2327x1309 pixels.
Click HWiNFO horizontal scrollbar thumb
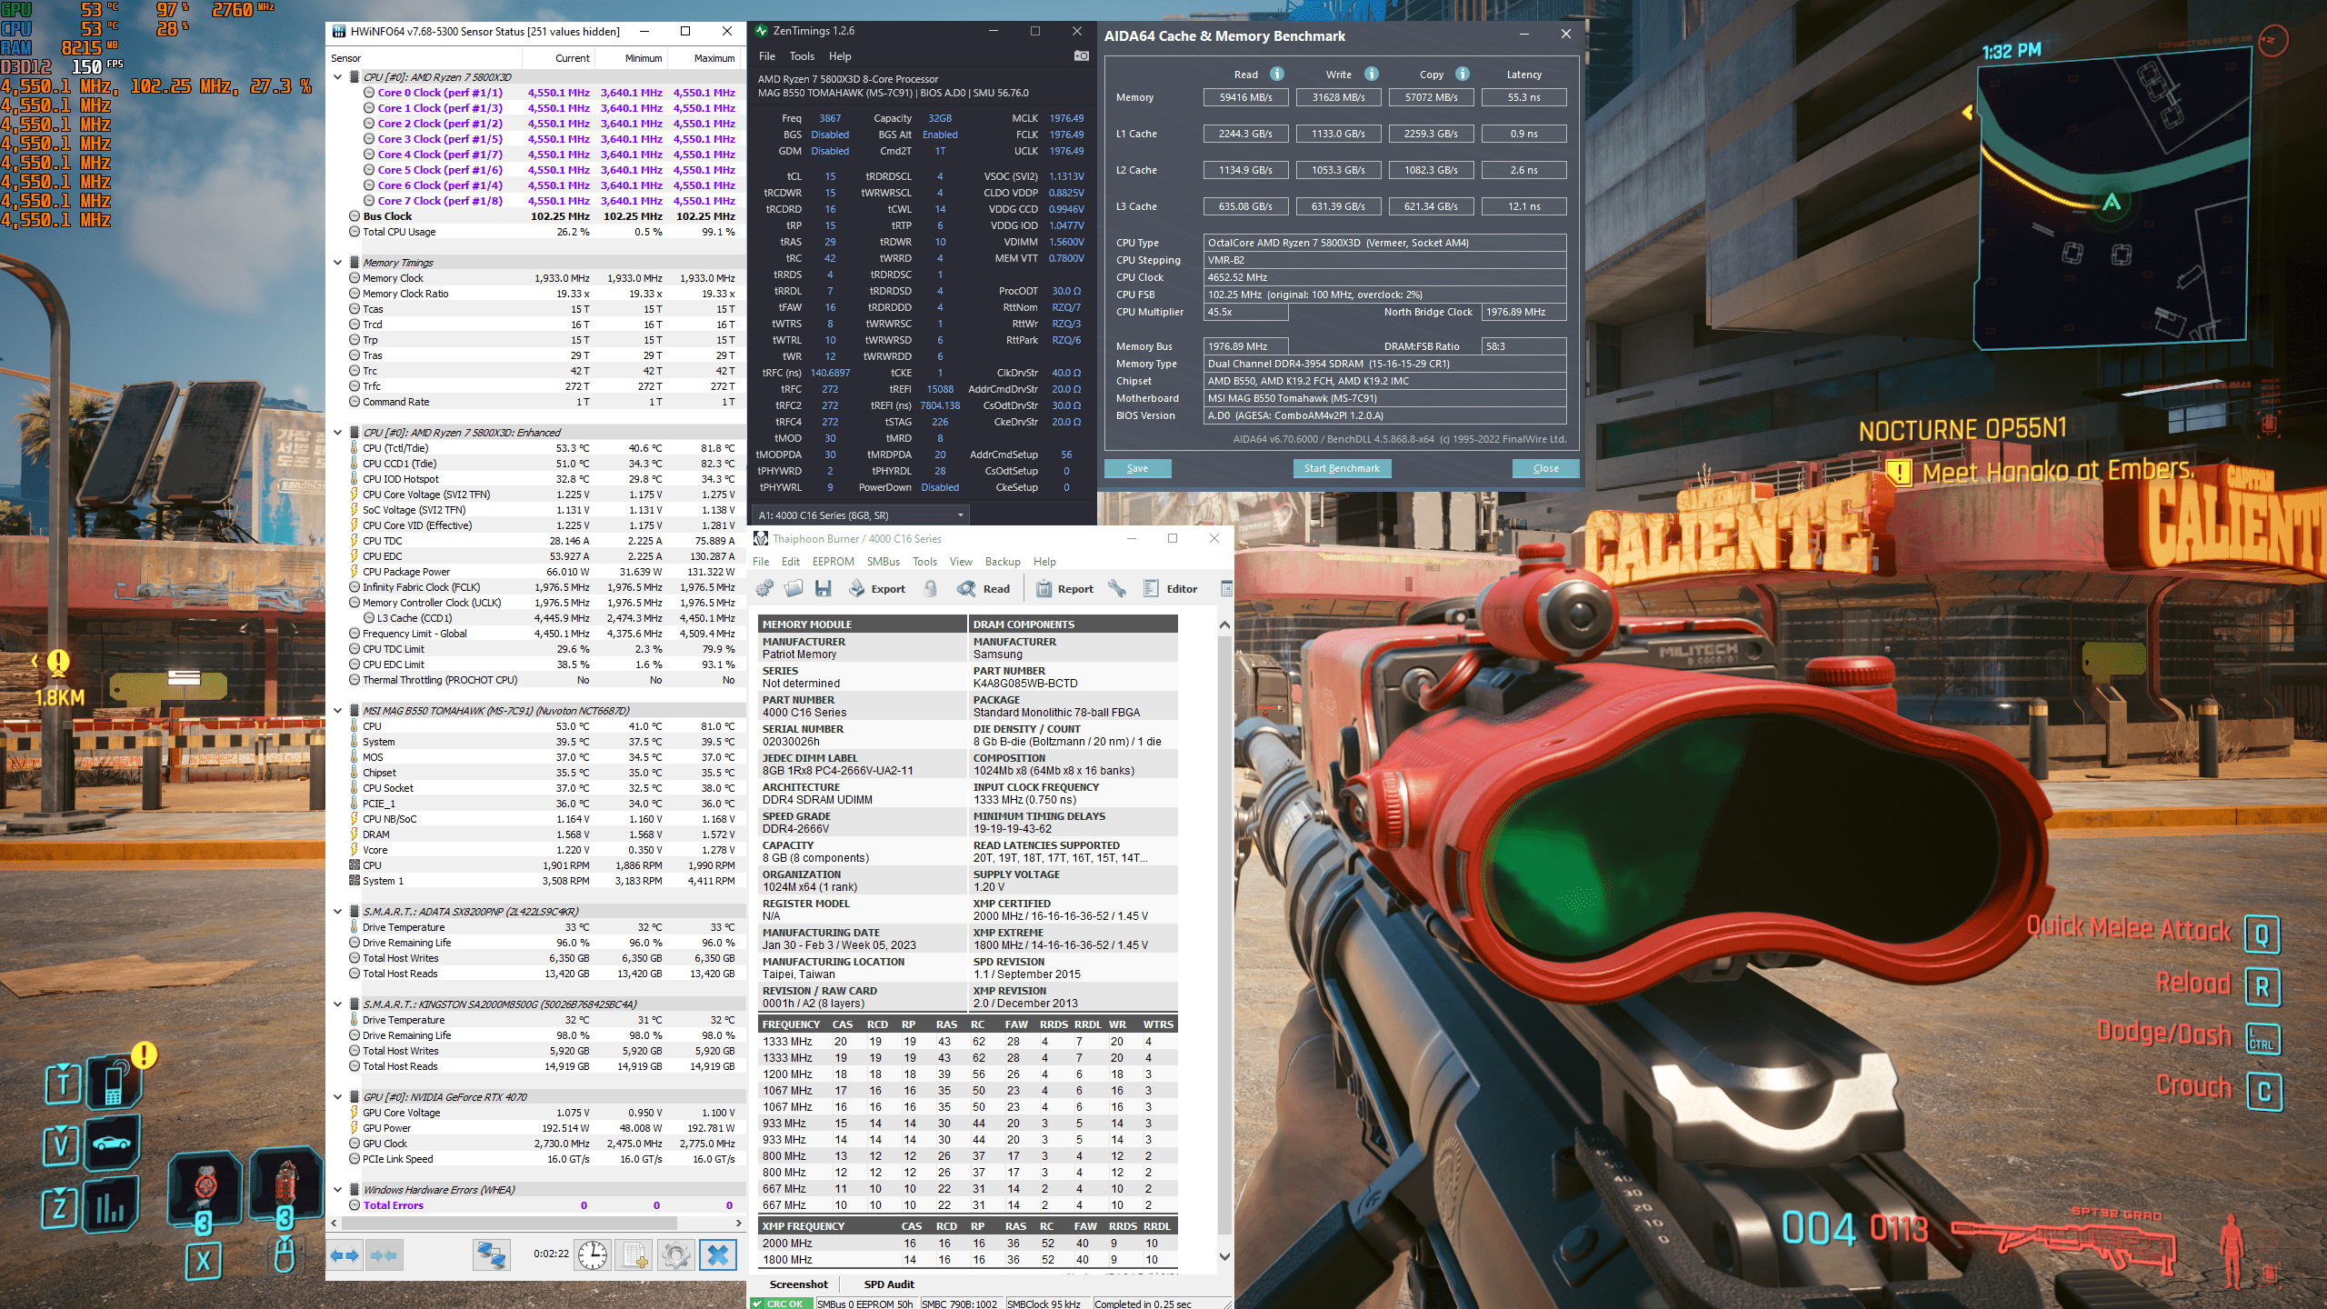[x=509, y=1224]
